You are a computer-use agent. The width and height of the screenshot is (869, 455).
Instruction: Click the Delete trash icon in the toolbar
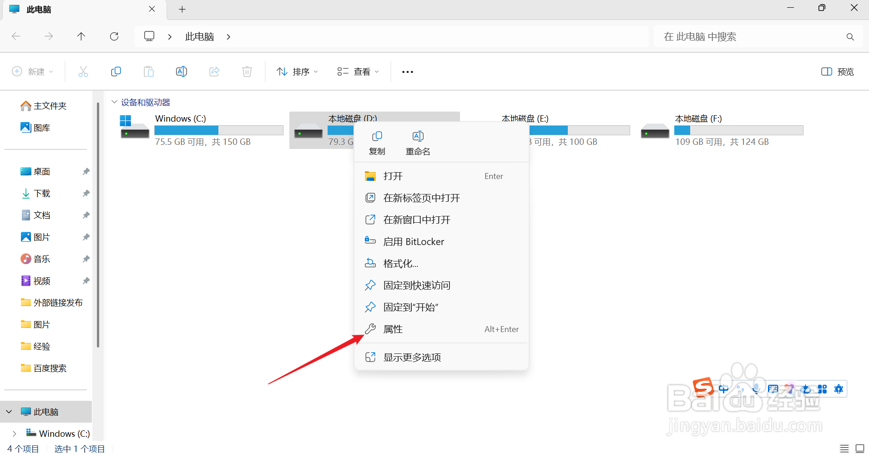click(247, 72)
